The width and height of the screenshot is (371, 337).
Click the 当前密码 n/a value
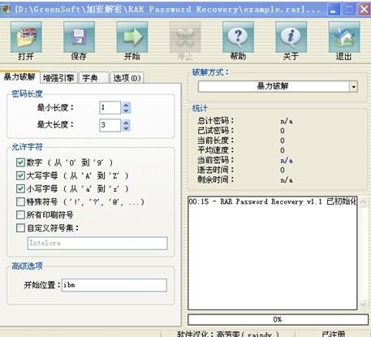(287, 161)
